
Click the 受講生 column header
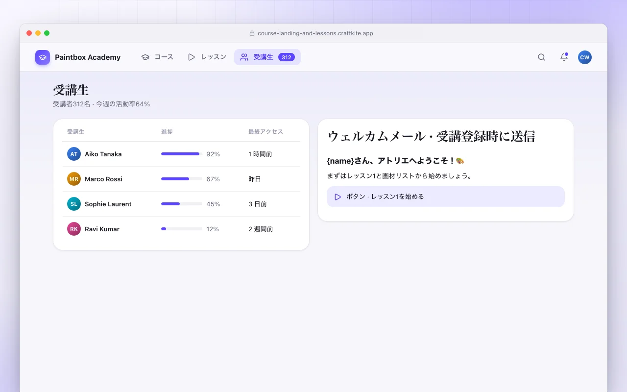pyautogui.click(x=76, y=132)
